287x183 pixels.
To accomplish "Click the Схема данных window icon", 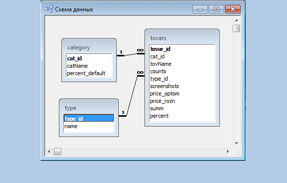I will point(49,9).
